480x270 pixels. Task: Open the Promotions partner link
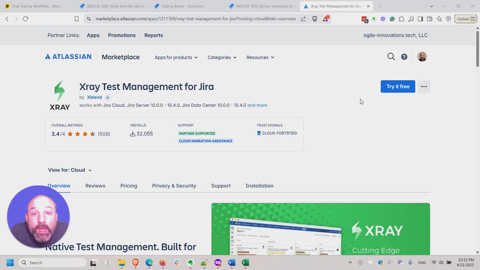coord(122,35)
